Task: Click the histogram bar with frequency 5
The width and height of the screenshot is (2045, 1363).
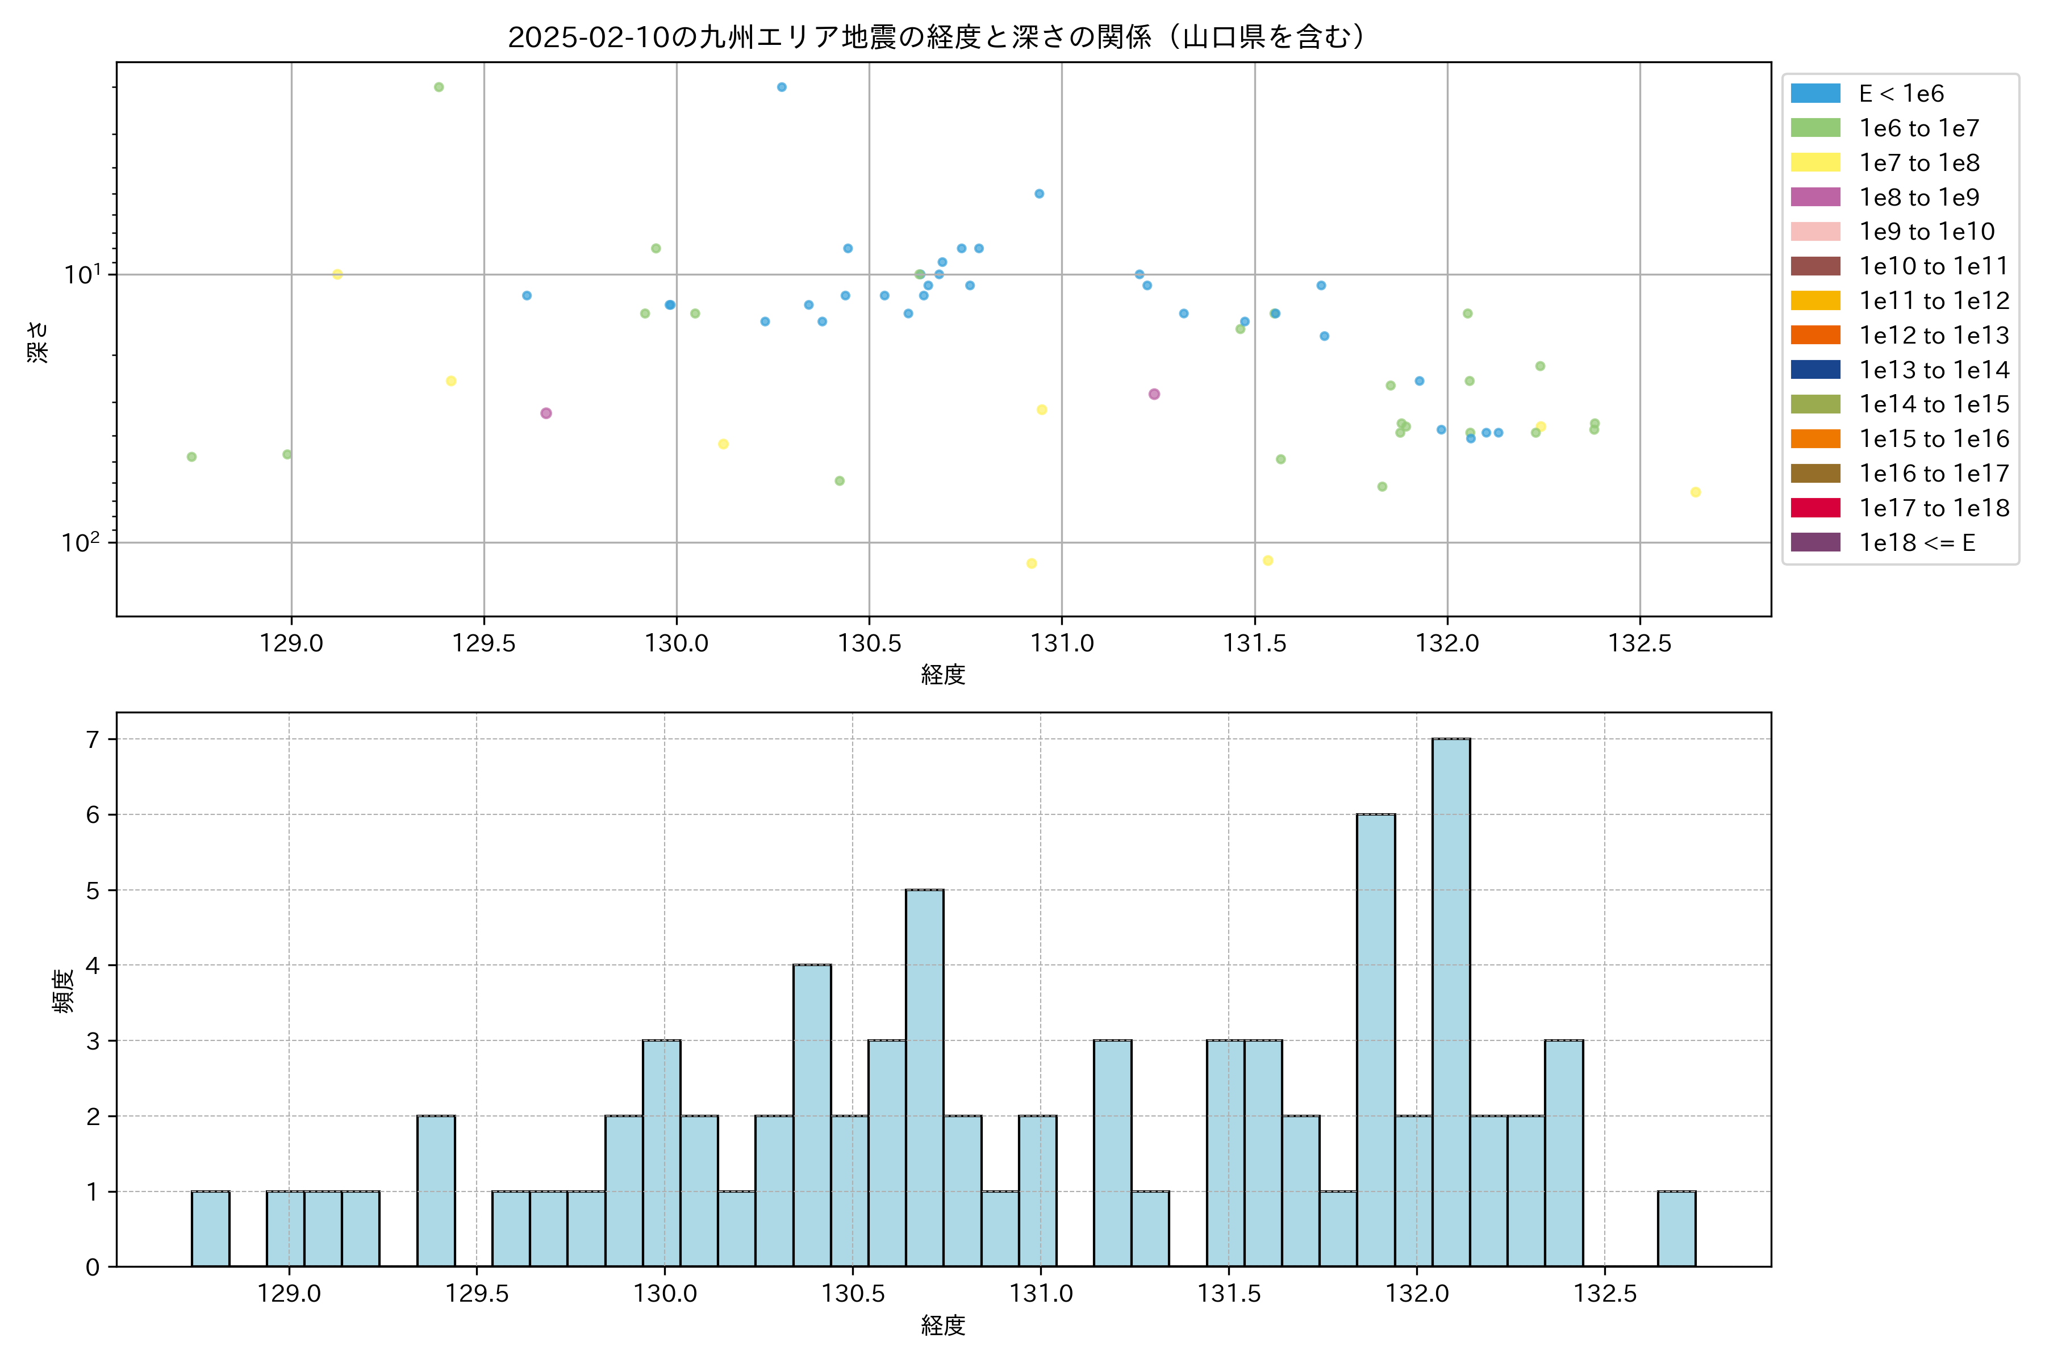Action: (x=924, y=1078)
